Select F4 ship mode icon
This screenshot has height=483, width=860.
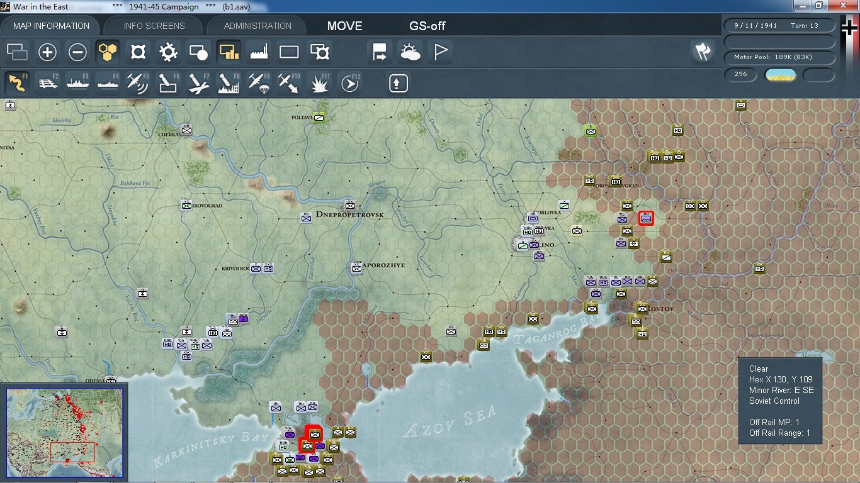pos(108,83)
